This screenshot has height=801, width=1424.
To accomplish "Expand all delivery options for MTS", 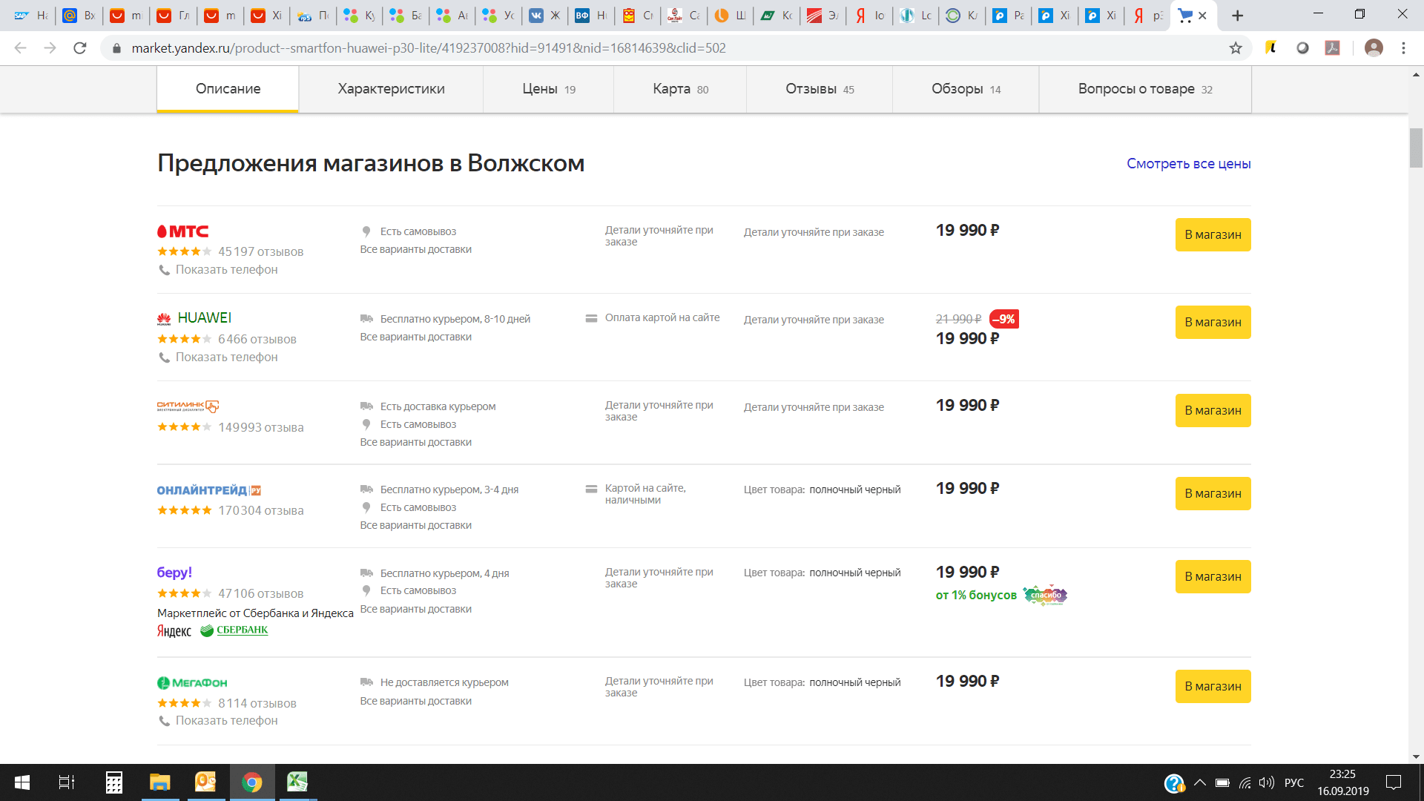I will point(415,250).
